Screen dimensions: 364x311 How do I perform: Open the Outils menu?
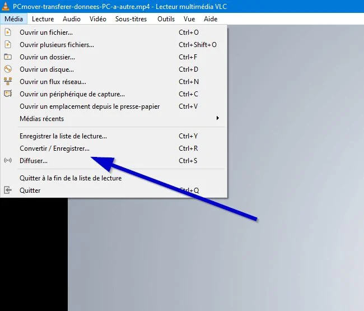point(166,19)
